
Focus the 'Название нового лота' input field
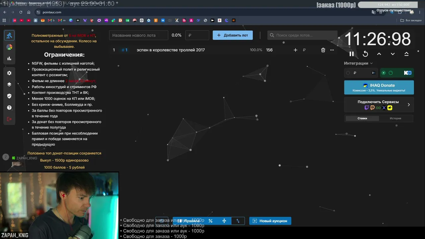pos(138,35)
